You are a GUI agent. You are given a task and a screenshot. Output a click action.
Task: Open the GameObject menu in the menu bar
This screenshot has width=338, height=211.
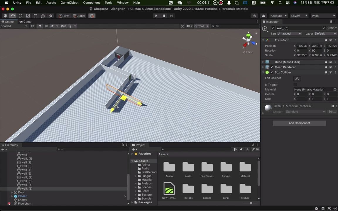[69, 3]
